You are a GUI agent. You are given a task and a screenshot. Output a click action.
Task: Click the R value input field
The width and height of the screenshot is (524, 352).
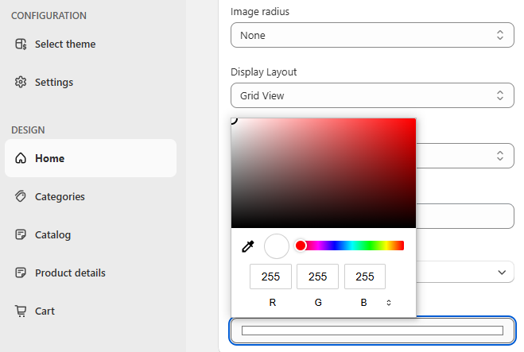coord(270,277)
